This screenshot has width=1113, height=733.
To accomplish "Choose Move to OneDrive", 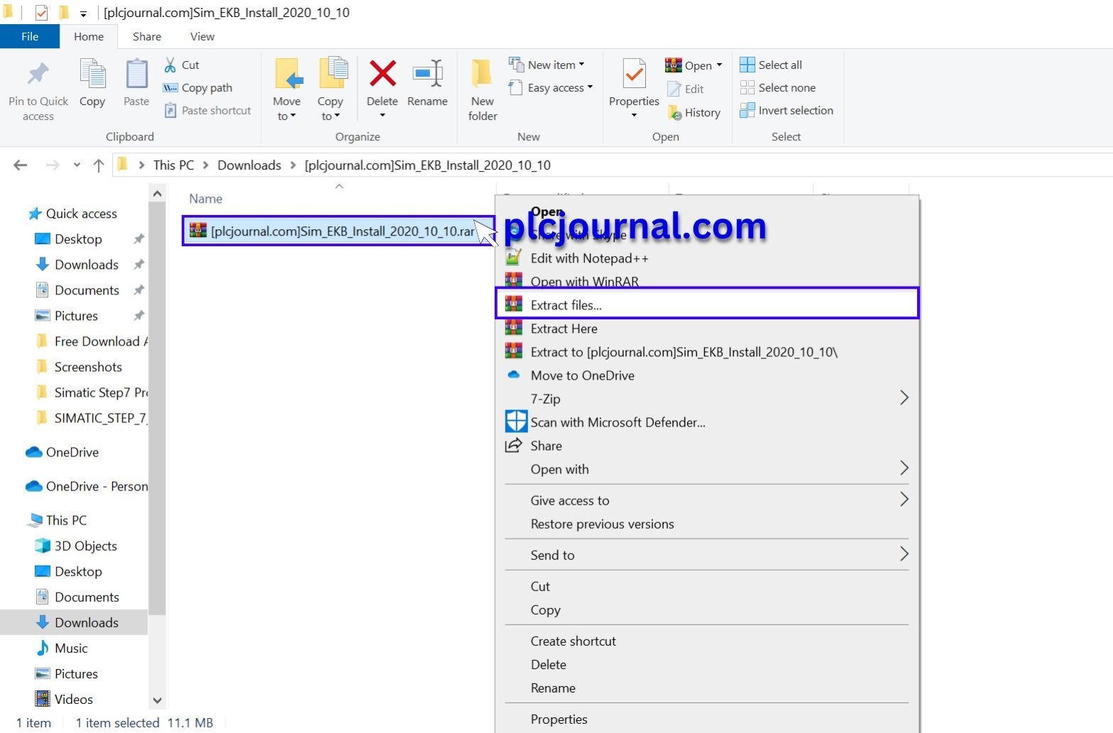I will point(706,375).
